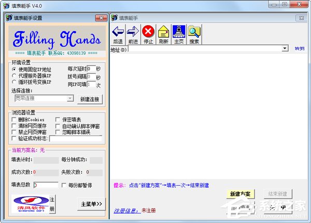Select 代理服务器换IP radio option
The height and width of the screenshot is (223, 311).
(14, 76)
